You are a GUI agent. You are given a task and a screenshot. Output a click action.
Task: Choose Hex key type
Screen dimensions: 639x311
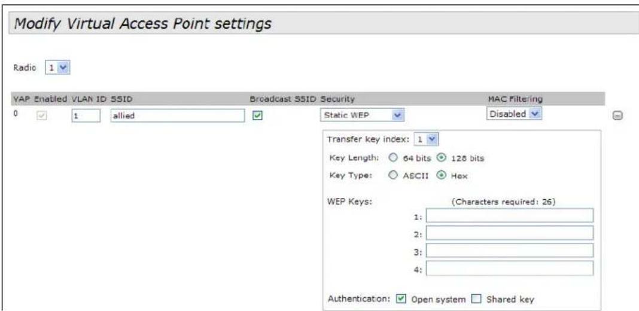(x=440, y=176)
